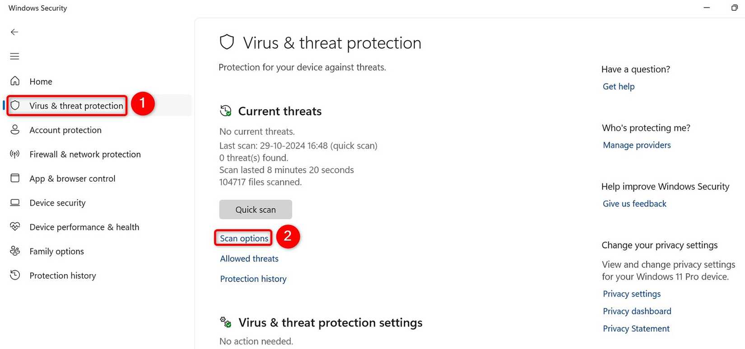Click the Get help link
The width and height of the screenshot is (745, 349).
[x=618, y=86]
